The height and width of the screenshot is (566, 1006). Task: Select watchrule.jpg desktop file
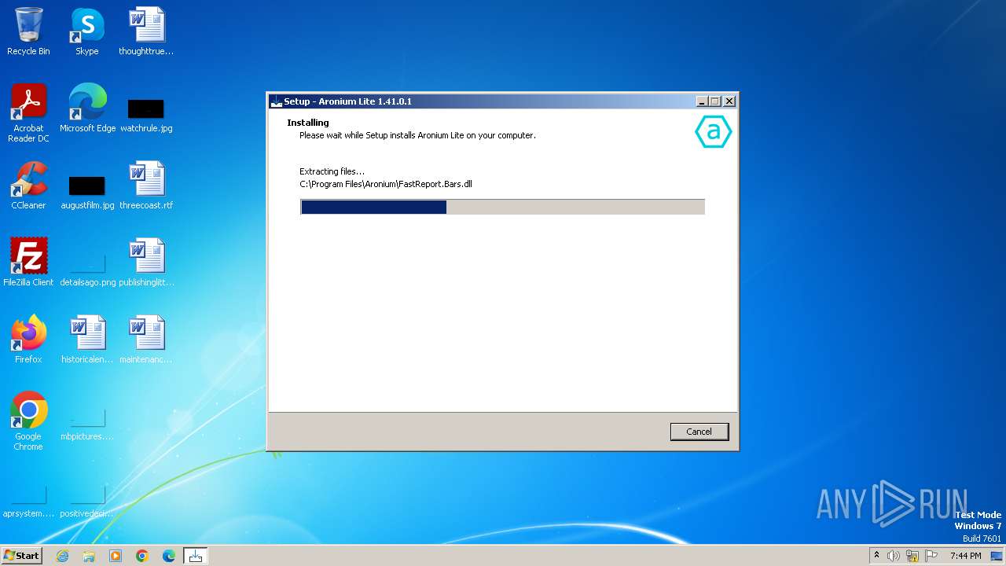pos(146,114)
